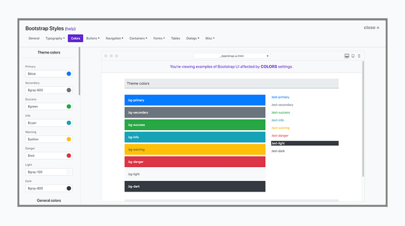Click the .bg-warning yellow bar
The height and width of the screenshot is (226, 405).
tap(195, 149)
